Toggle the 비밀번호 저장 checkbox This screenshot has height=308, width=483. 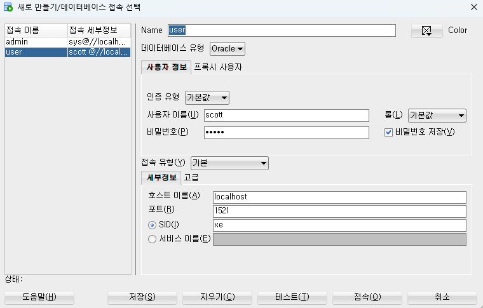[x=388, y=132]
